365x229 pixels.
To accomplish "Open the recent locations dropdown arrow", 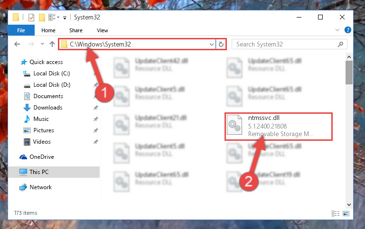I will tap(42, 44).
